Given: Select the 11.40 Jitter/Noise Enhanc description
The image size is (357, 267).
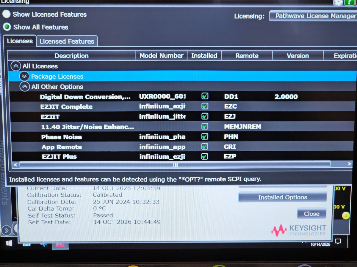Looking at the screenshot, I should 87,127.
